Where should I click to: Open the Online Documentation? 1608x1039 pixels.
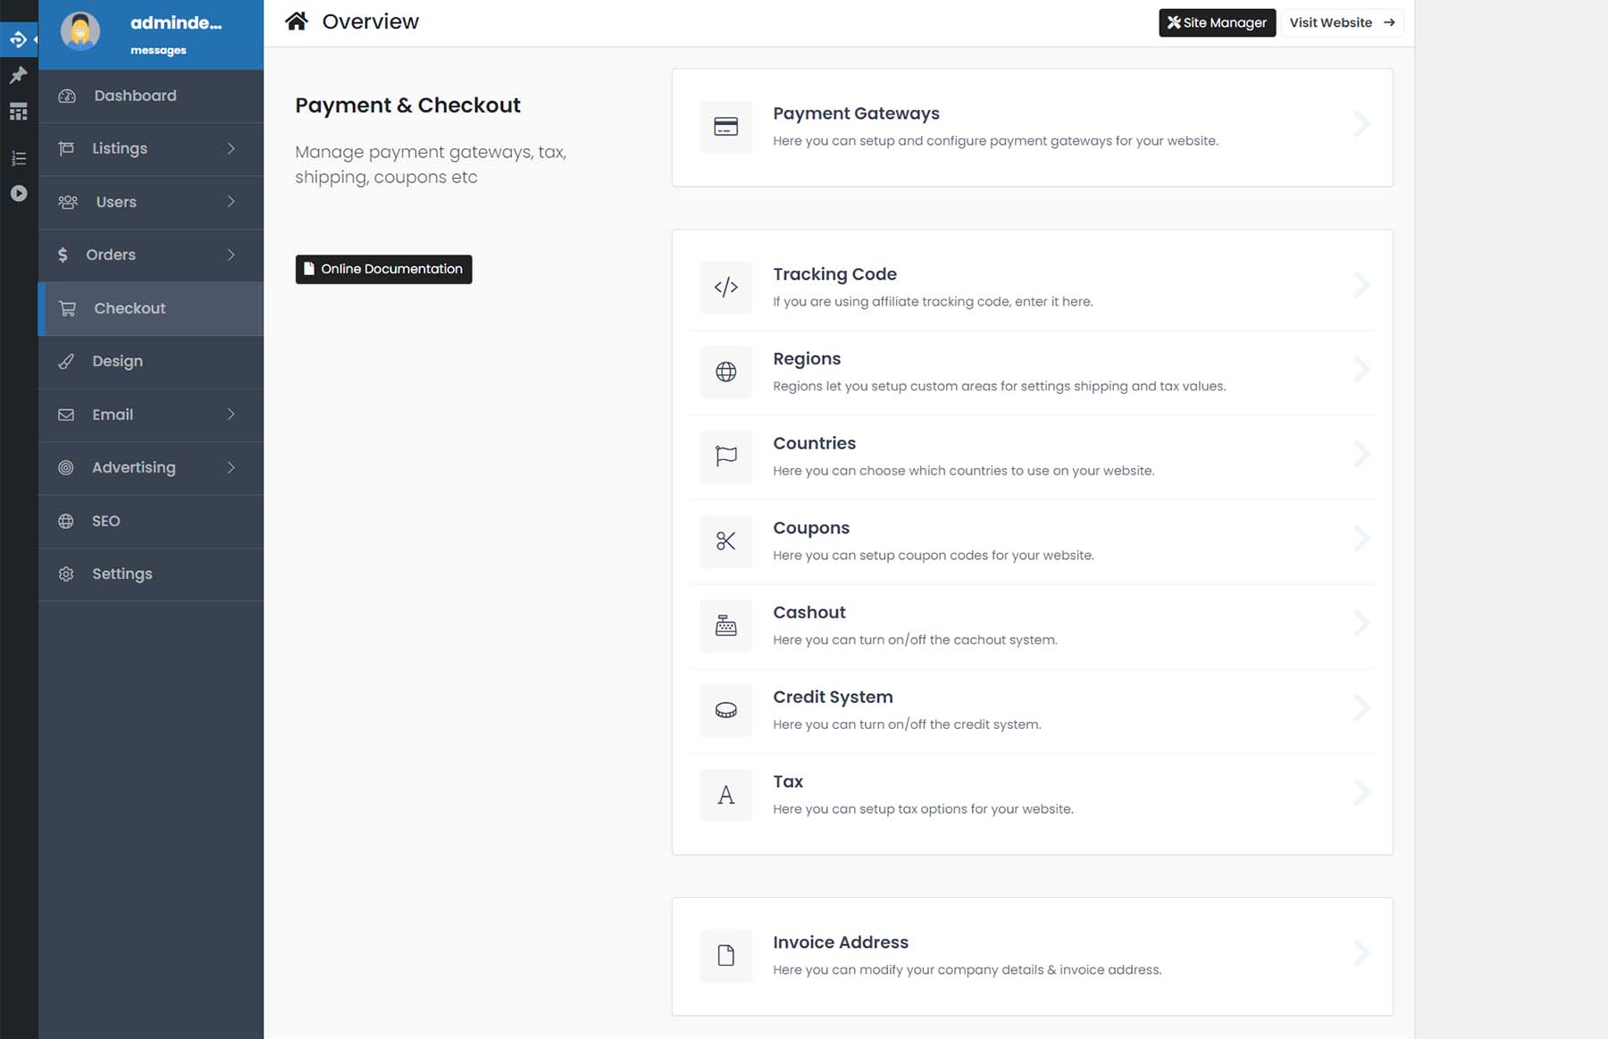[383, 269]
